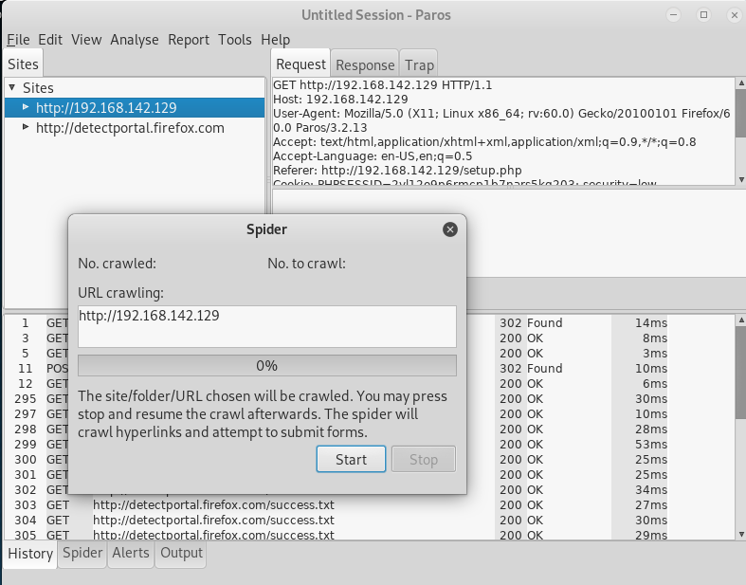Expand the detectportal.firefox.com site node
The image size is (746, 585).
[26, 128]
